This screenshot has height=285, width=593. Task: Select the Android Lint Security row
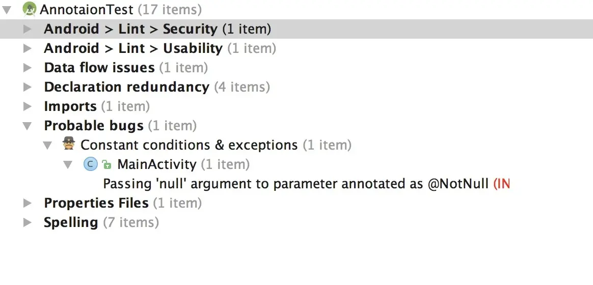130,29
